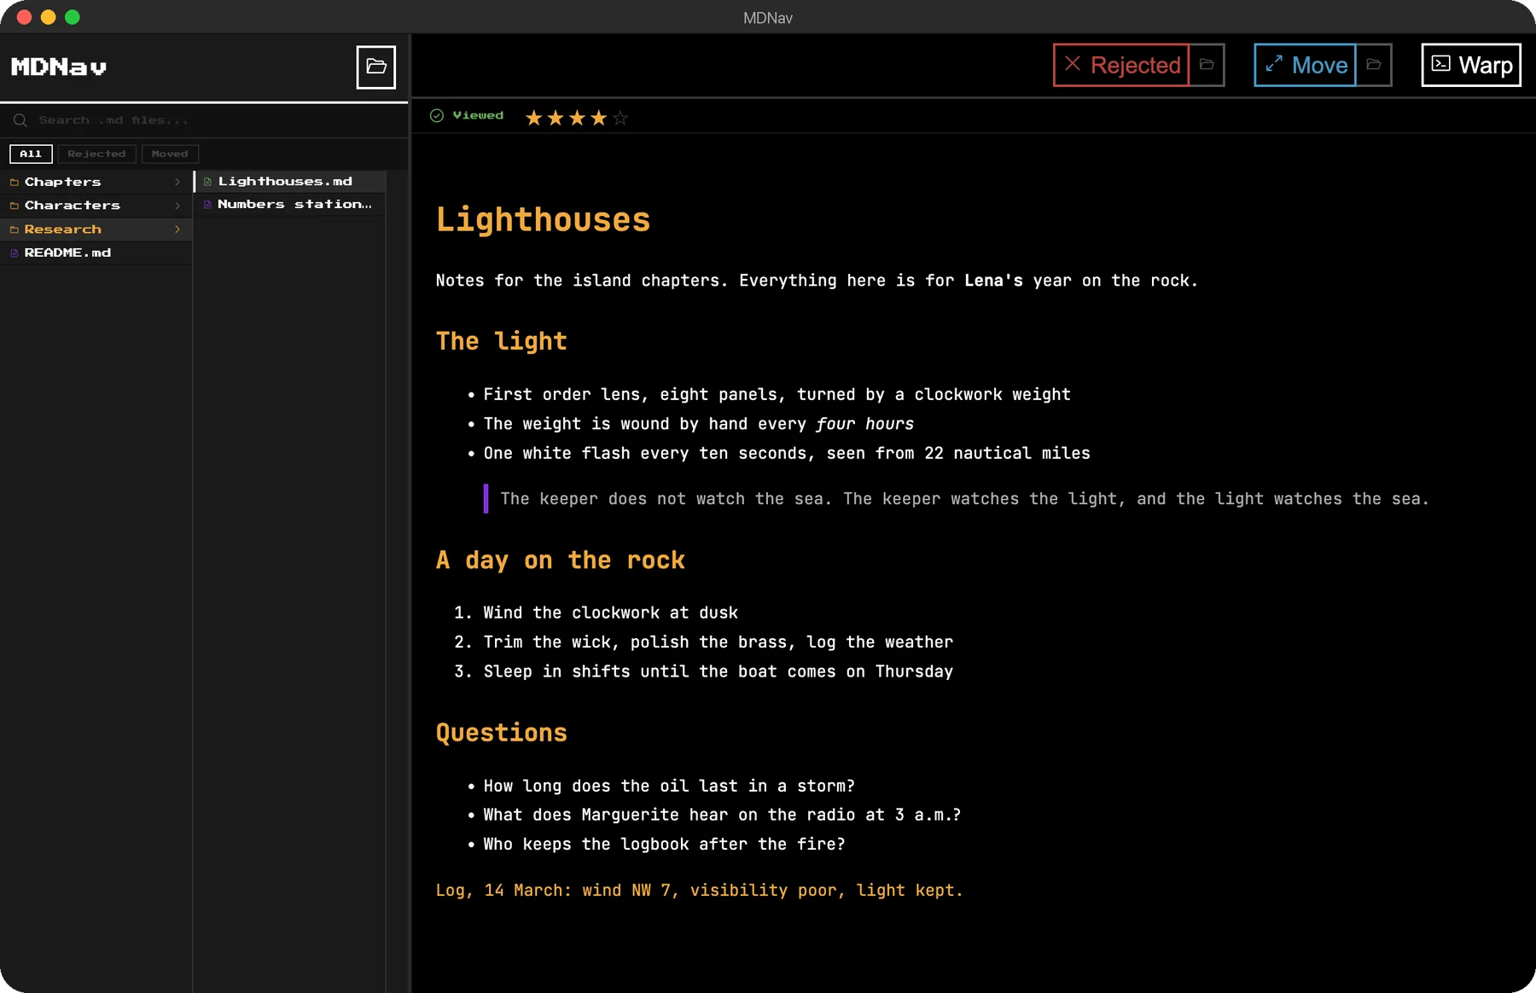Viewport: 1536px width, 993px height.
Task: Open the Numbers station file
Action: pyautogui.click(x=290, y=205)
